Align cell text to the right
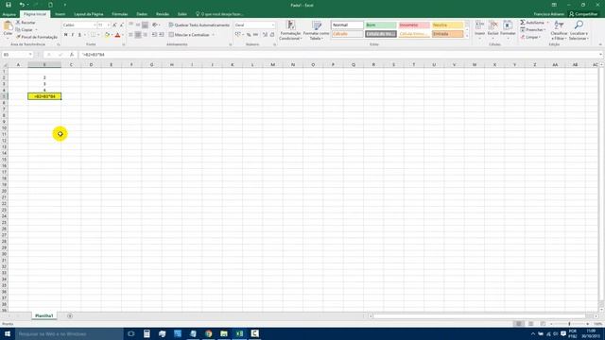605x340 pixels. point(145,35)
